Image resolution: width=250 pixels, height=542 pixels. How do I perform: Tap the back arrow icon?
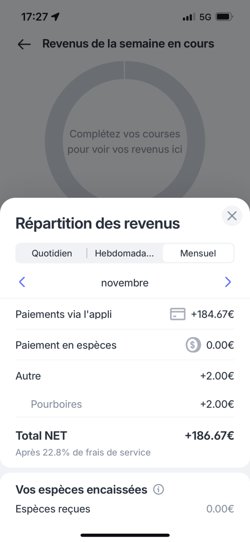coord(24,44)
